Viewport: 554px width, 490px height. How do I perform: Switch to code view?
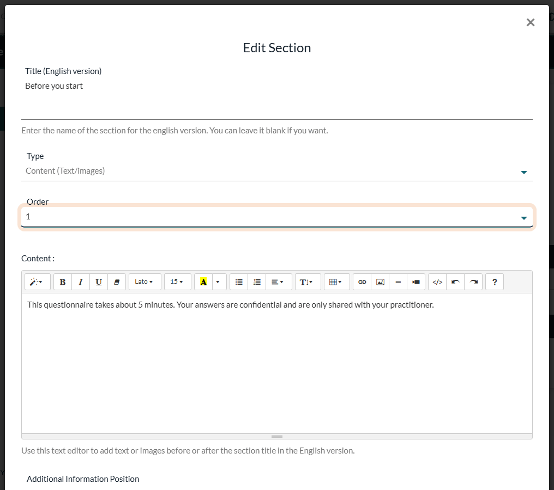tap(437, 282)
